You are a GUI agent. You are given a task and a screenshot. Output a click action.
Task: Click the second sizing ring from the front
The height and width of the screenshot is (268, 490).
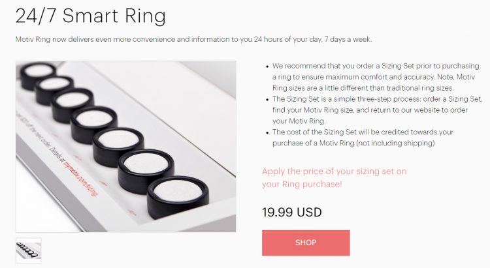pos(146,170)
